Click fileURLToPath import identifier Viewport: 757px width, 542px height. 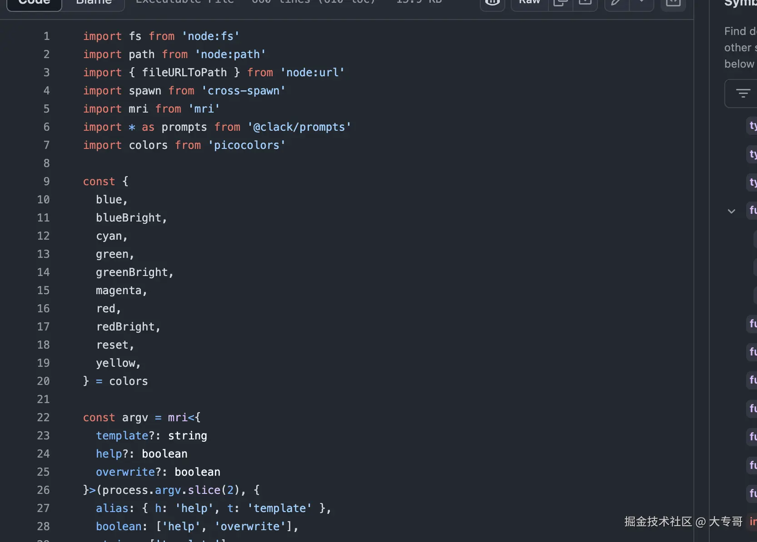[184, 73]
